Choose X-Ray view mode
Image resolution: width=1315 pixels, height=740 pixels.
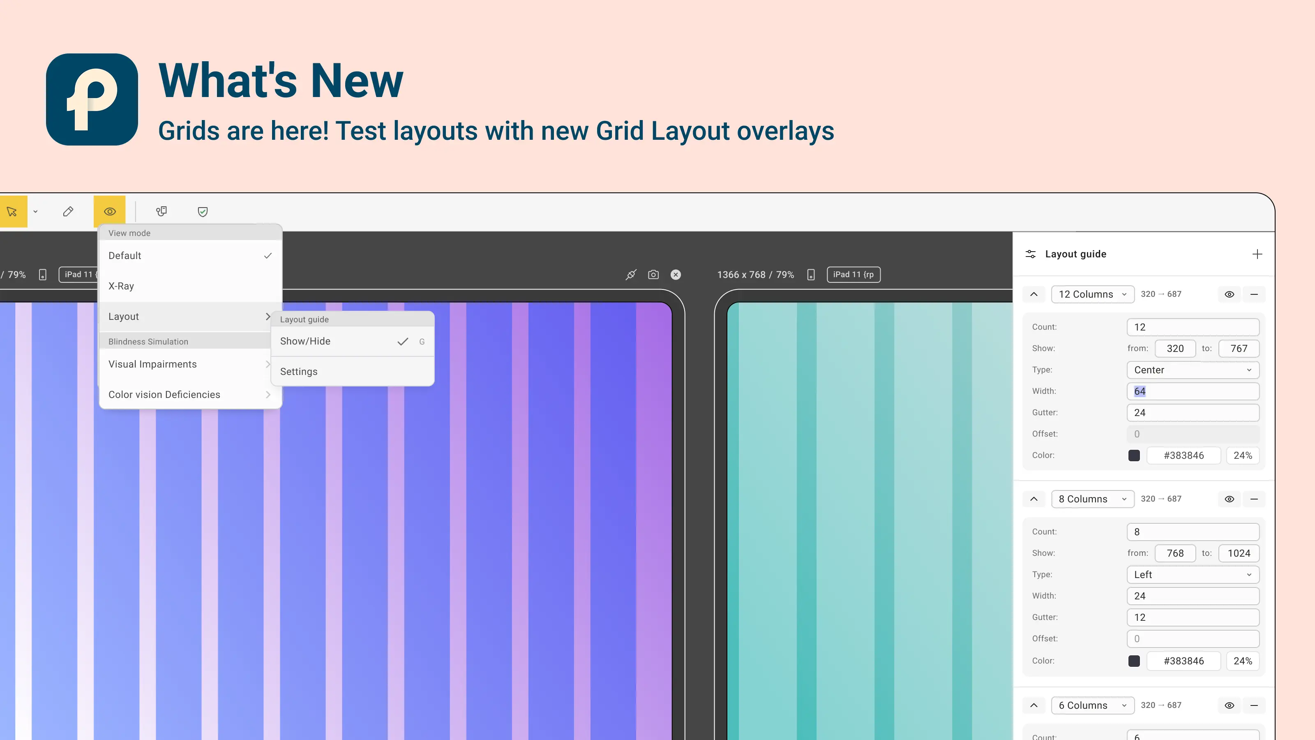click(190, 286)
